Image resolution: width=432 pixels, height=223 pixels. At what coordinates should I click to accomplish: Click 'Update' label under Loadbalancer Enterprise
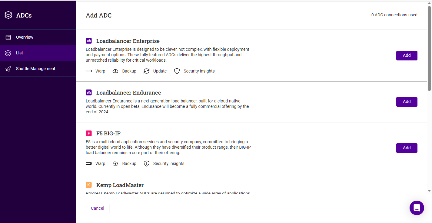pyautogui.click(x=160, y=71)
